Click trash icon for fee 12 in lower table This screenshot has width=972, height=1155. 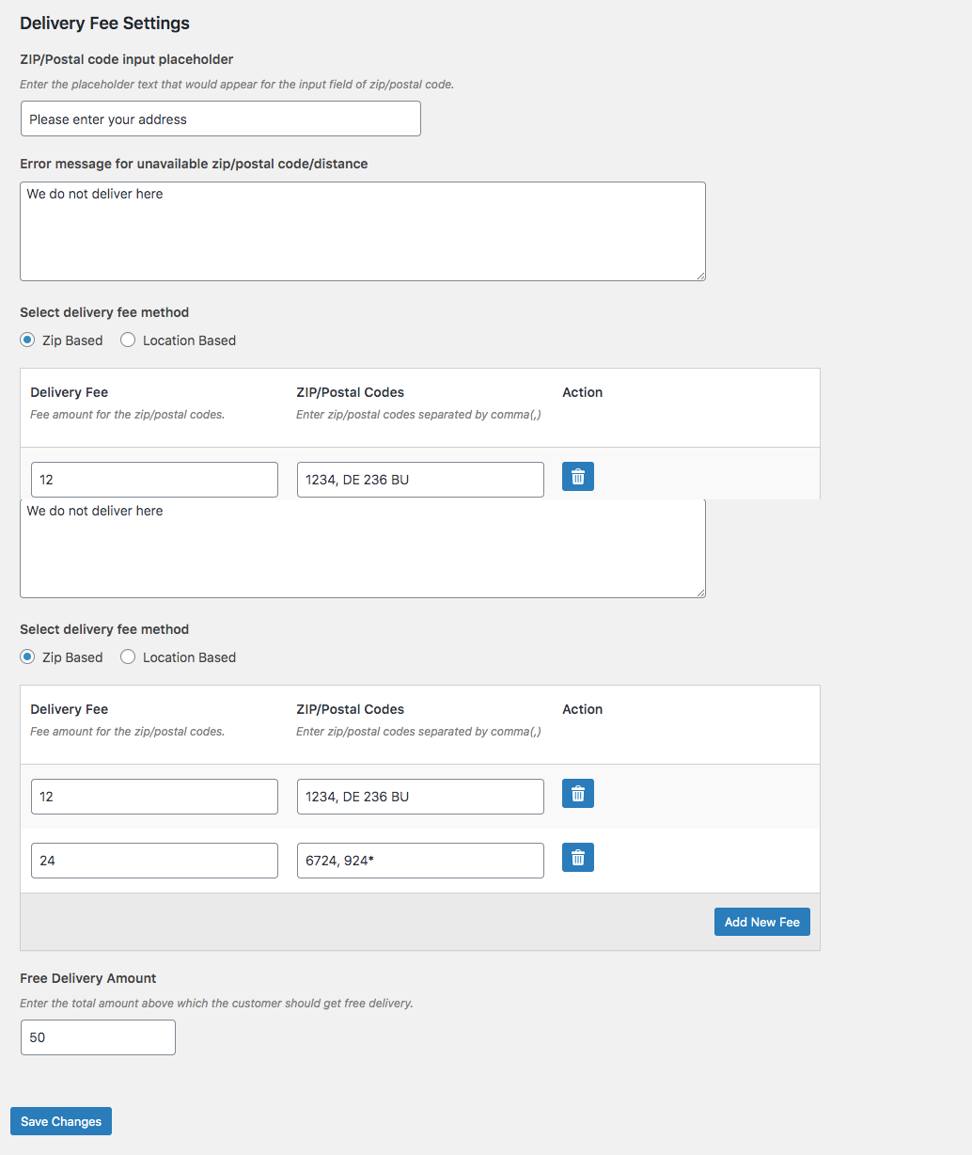[577, 794]
